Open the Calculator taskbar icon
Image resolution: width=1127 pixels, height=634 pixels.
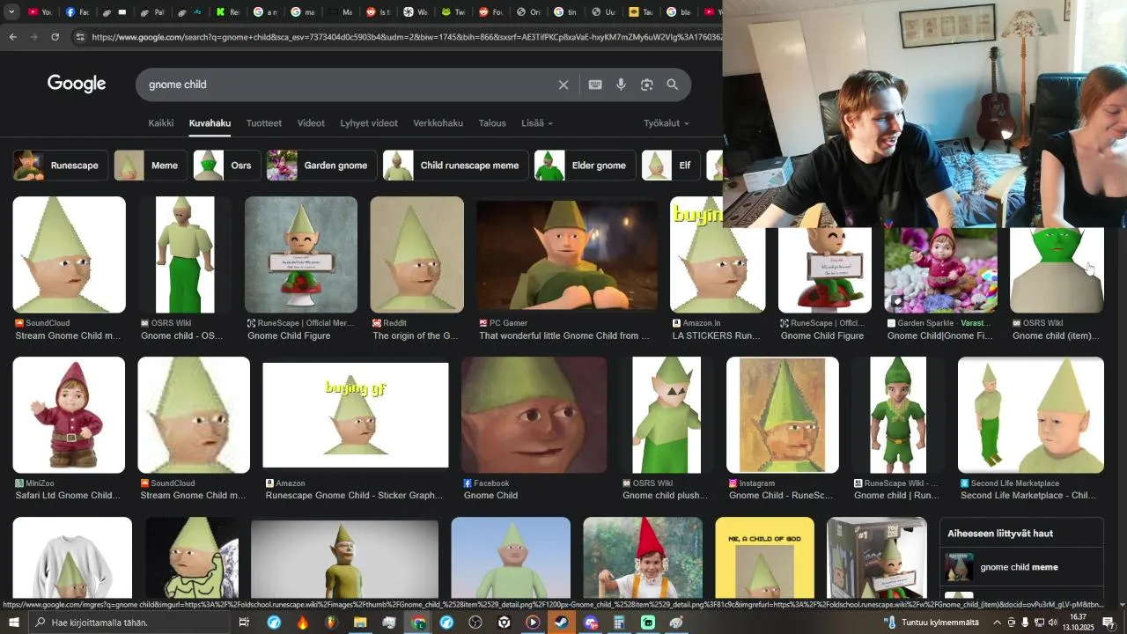click(619, 623)
